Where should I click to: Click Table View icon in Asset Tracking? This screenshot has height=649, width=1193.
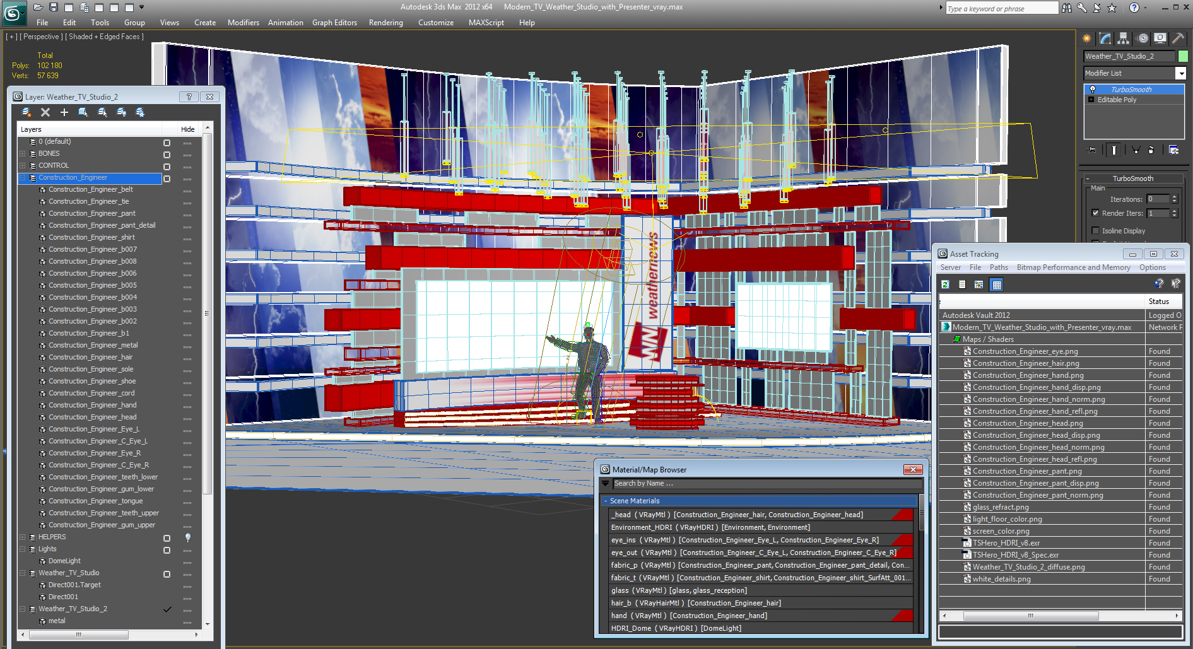(997, 284)
